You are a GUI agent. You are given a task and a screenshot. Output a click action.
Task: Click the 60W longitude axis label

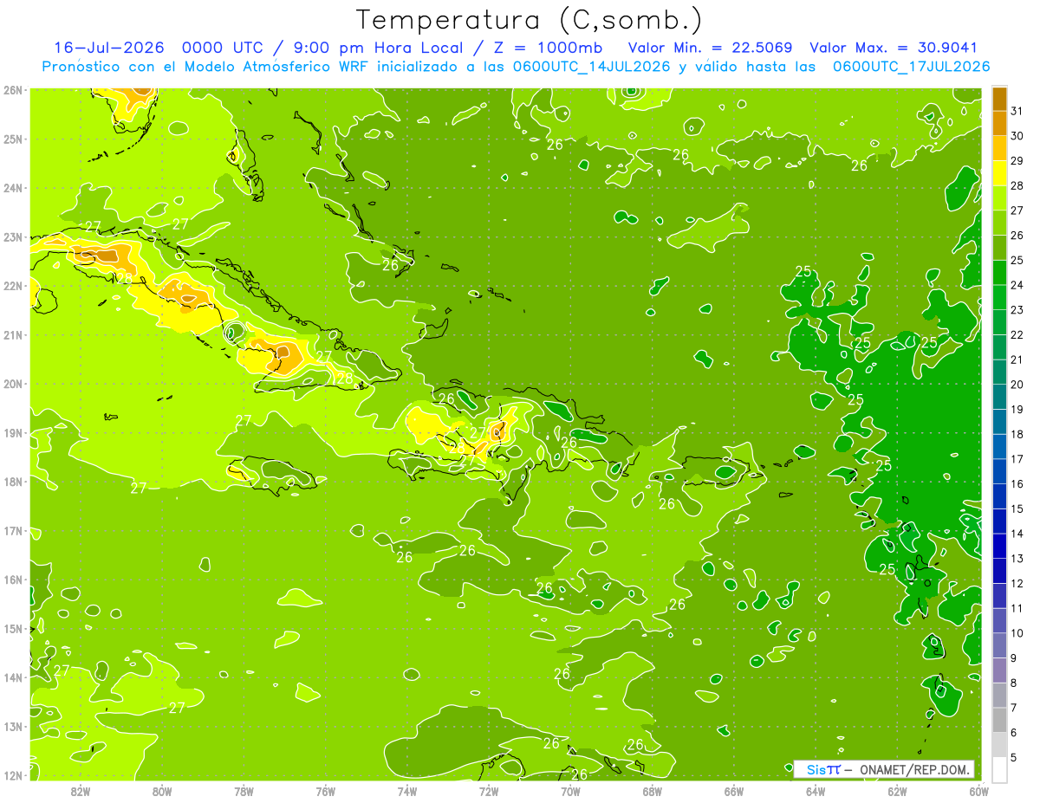click(978, 791)
